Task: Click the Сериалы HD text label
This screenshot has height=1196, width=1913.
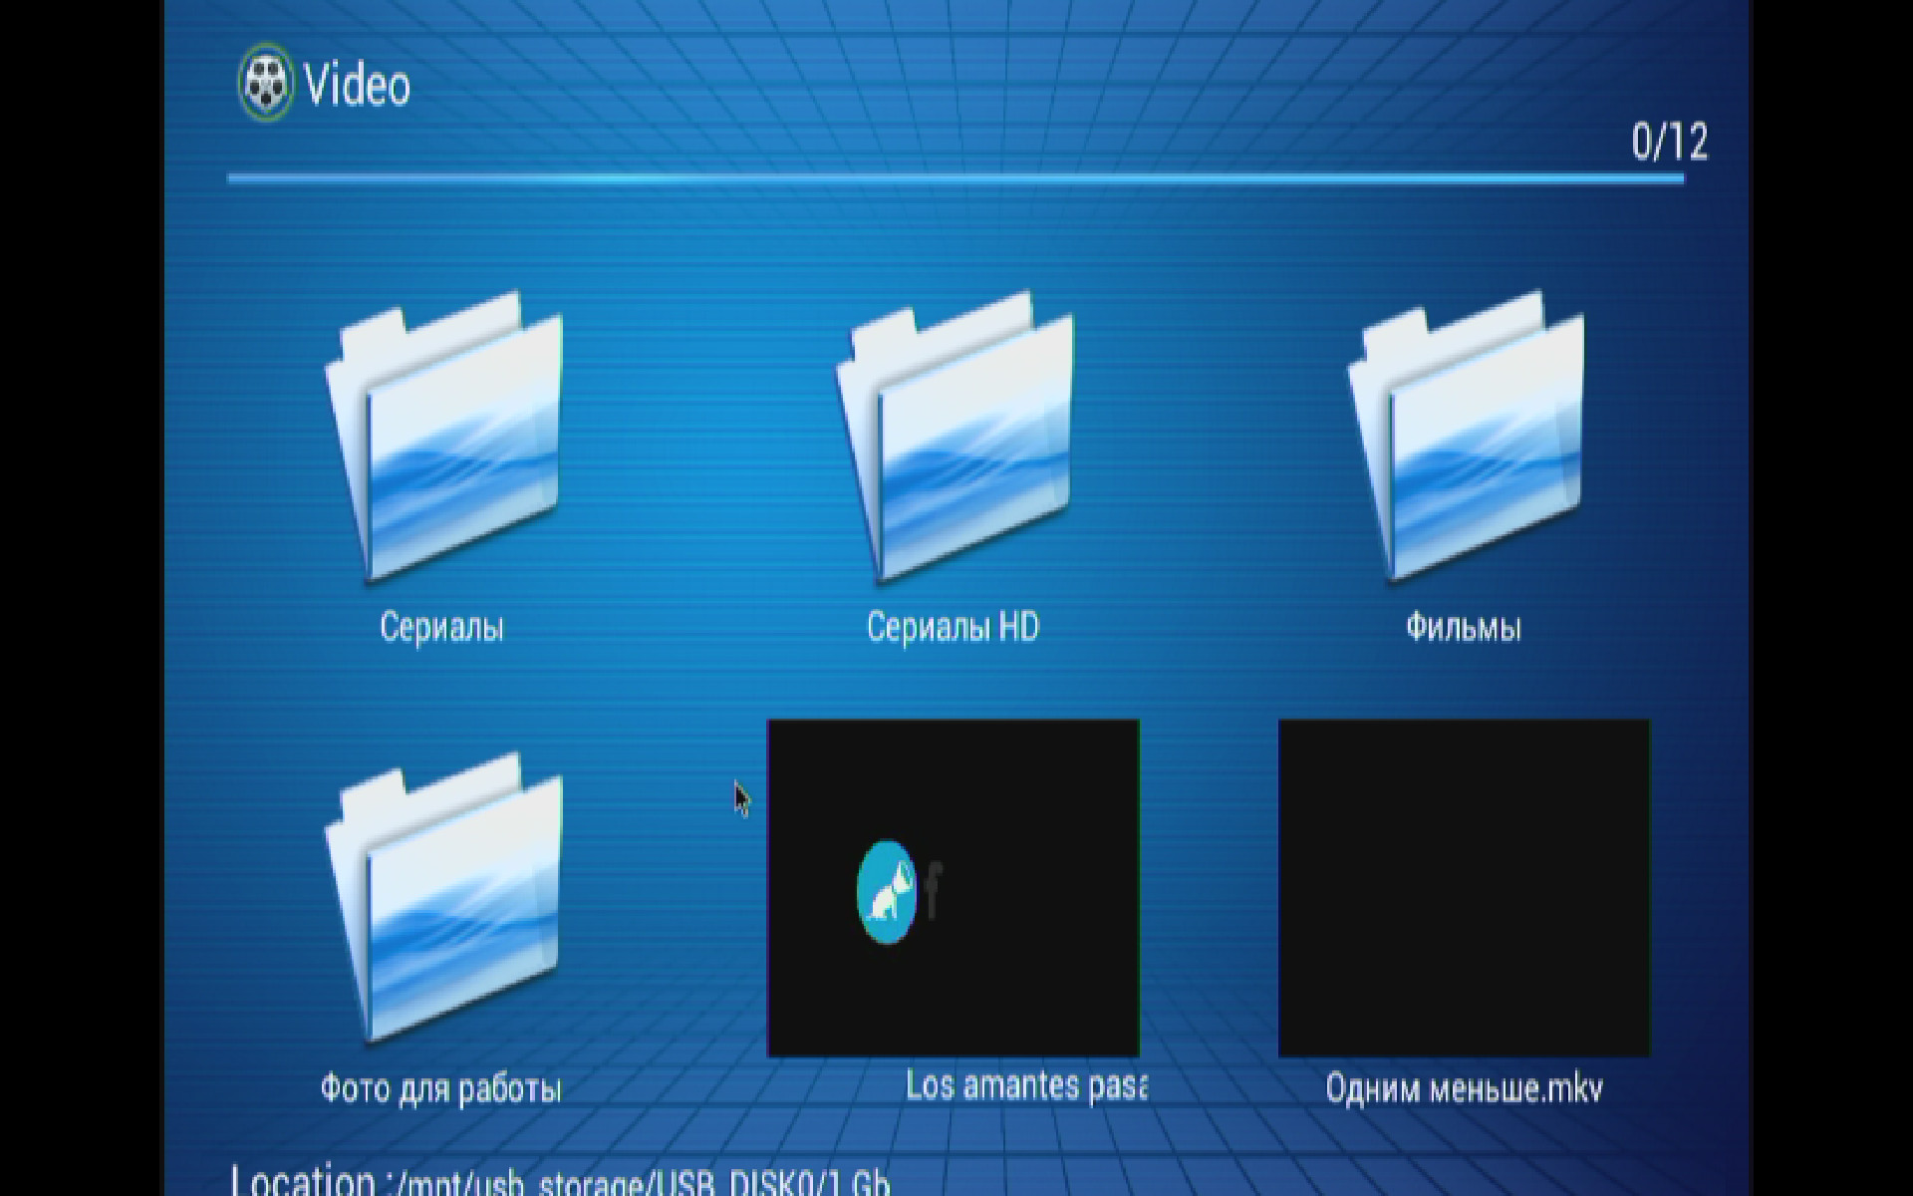Action: [x=953, y=627]
